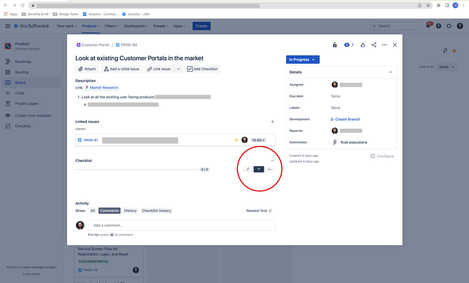Click the Configure gear icon
This screenshot has height=283, width=469.
click(373, 156)
